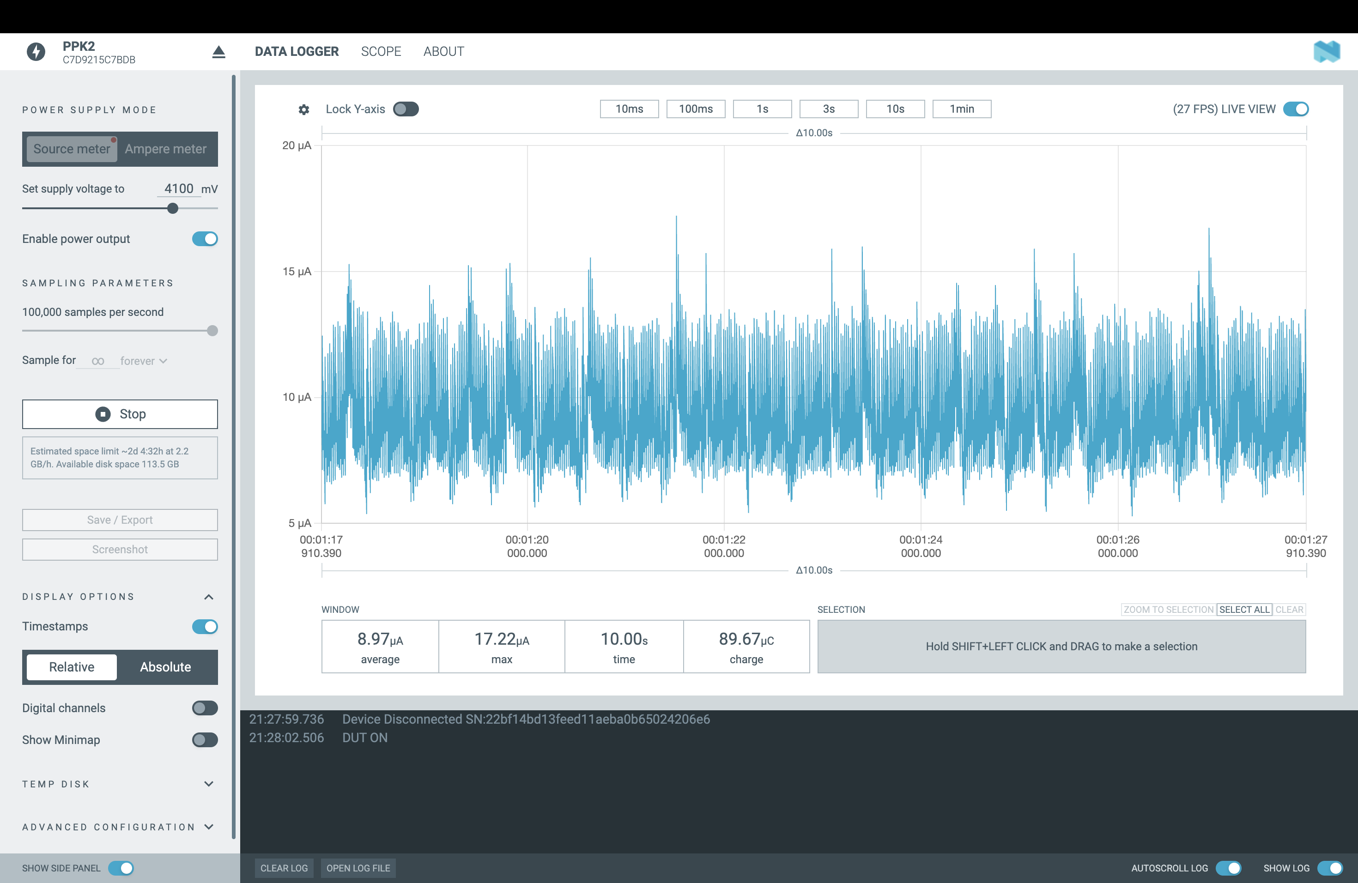Click the infinity symbol in Sample for
The width and height of the screenshot is (1358, 883).
point(98,361)
